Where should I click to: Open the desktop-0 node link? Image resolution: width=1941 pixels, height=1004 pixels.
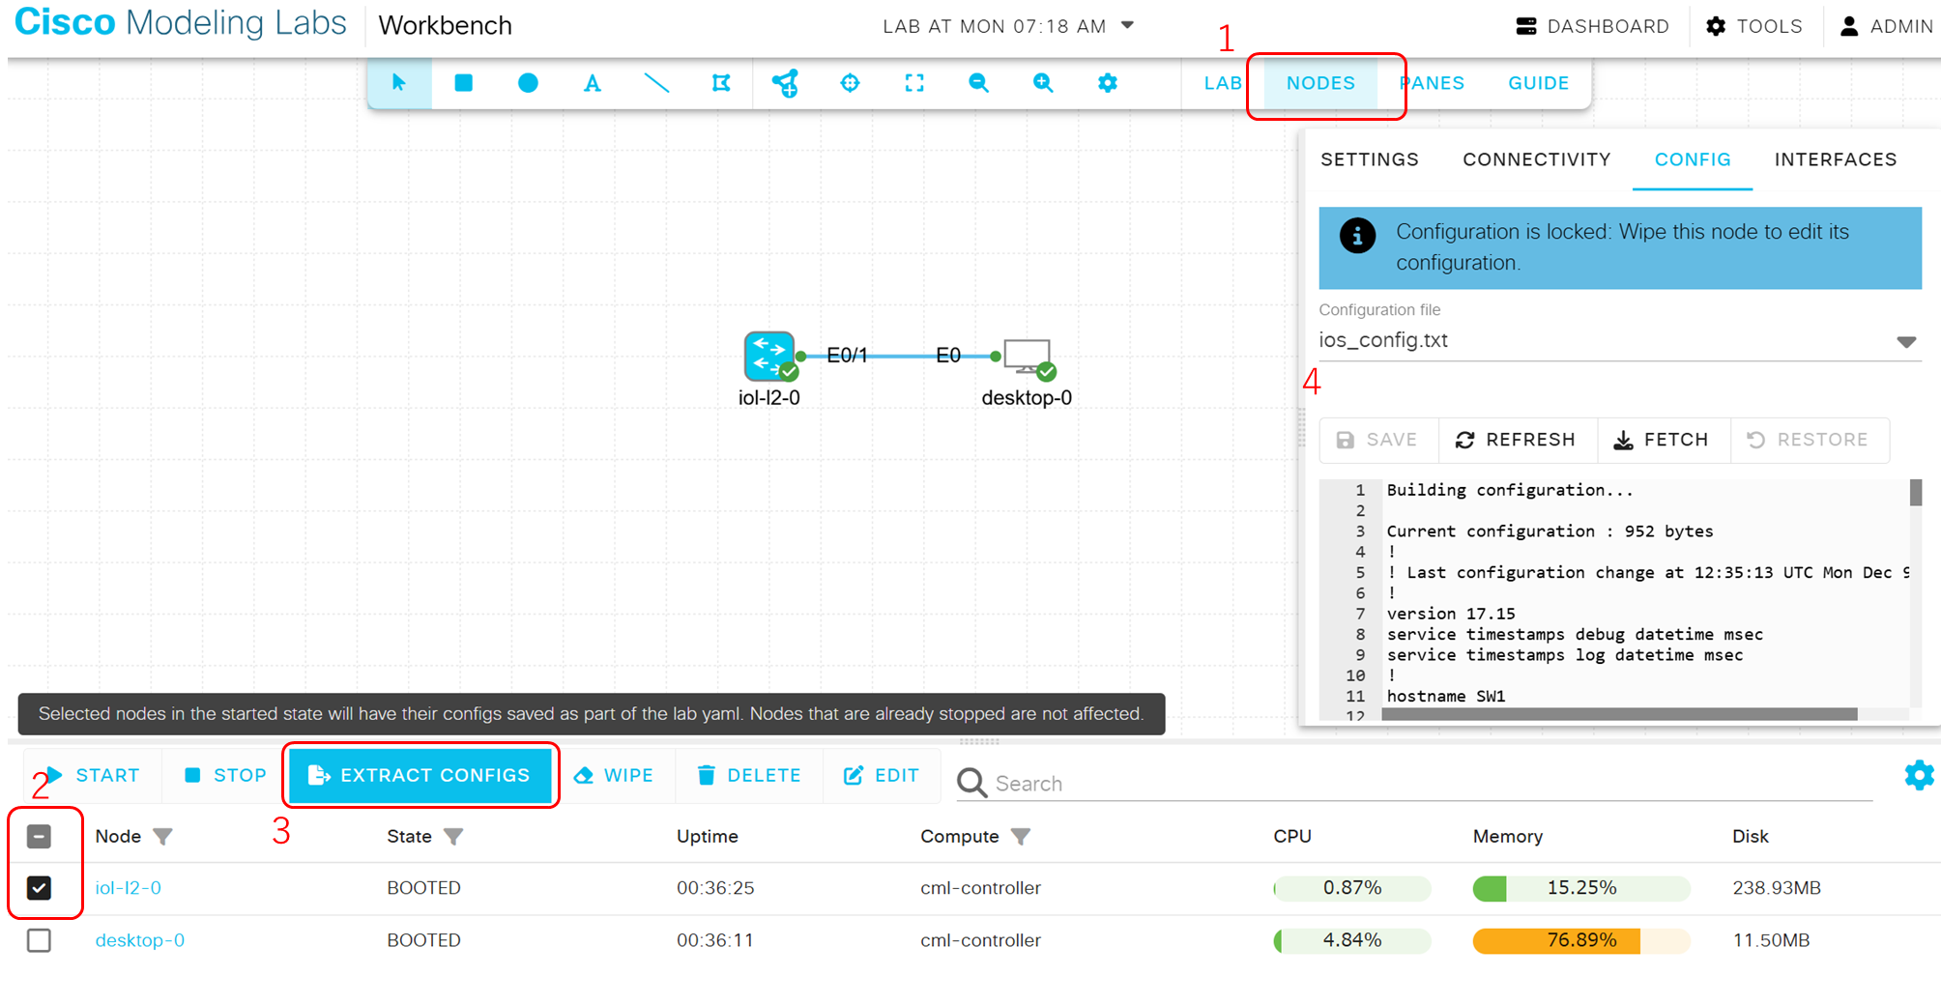click(140, 940)
